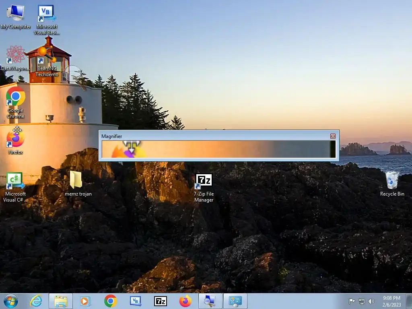Screen dimensions: 412x309
Task: Select the Google Chrome desktop shortcut
Action: pos(16,103)
